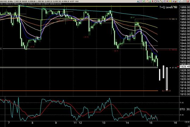Click date 7 on the time axis

[x=9, y=123]
